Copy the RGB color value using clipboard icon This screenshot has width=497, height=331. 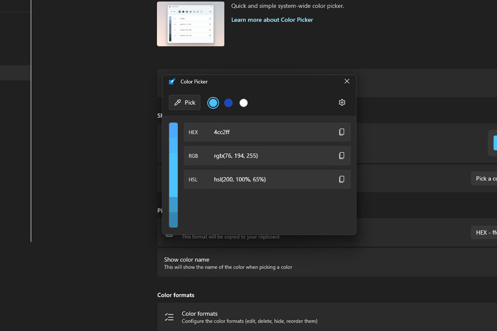pos(342,156)
